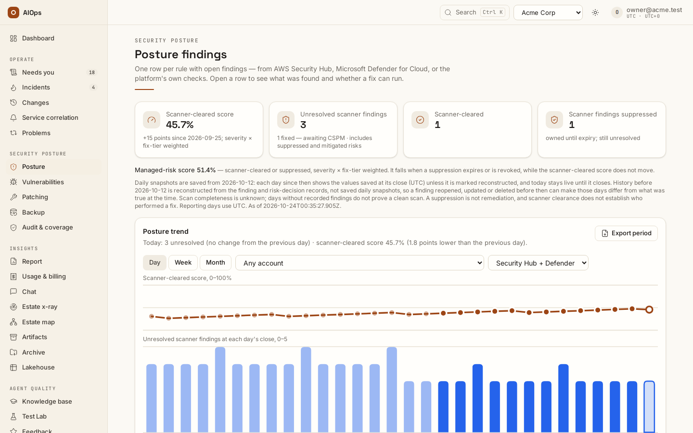
Task: Click Export period button
Action: click(x=626, y=233)
